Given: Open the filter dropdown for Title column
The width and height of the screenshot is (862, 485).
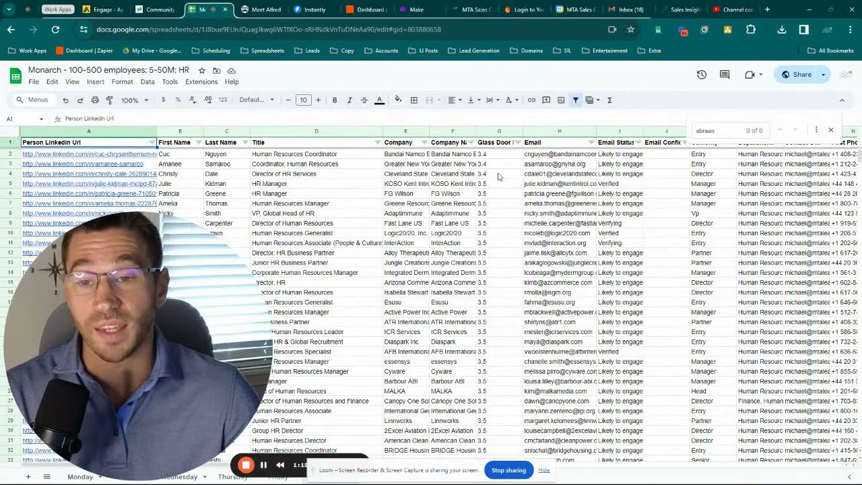Looking at the screenshot, I should click(377, 143).
